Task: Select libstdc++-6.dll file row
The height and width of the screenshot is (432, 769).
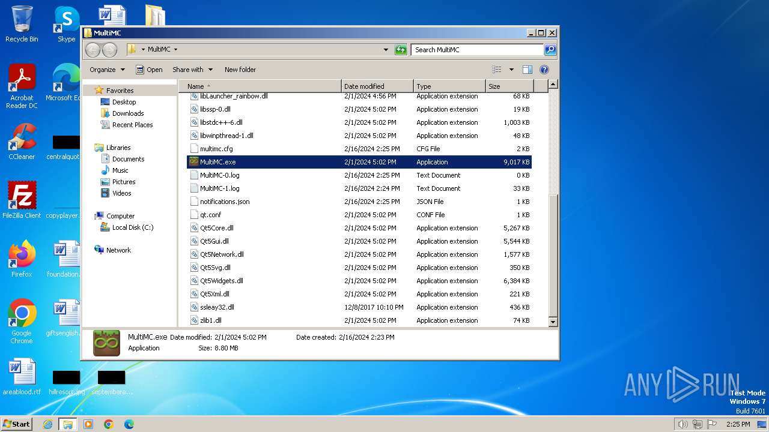Action: [x=359, y=122]
